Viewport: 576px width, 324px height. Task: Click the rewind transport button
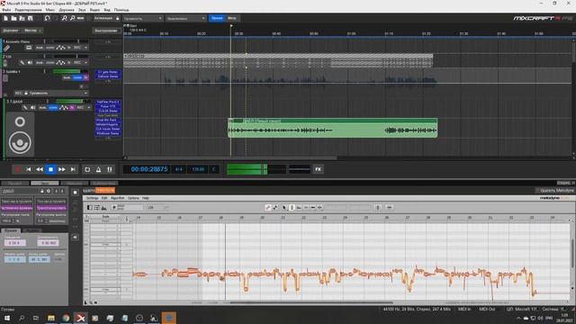pyautogui.click(x=40, y=169)
